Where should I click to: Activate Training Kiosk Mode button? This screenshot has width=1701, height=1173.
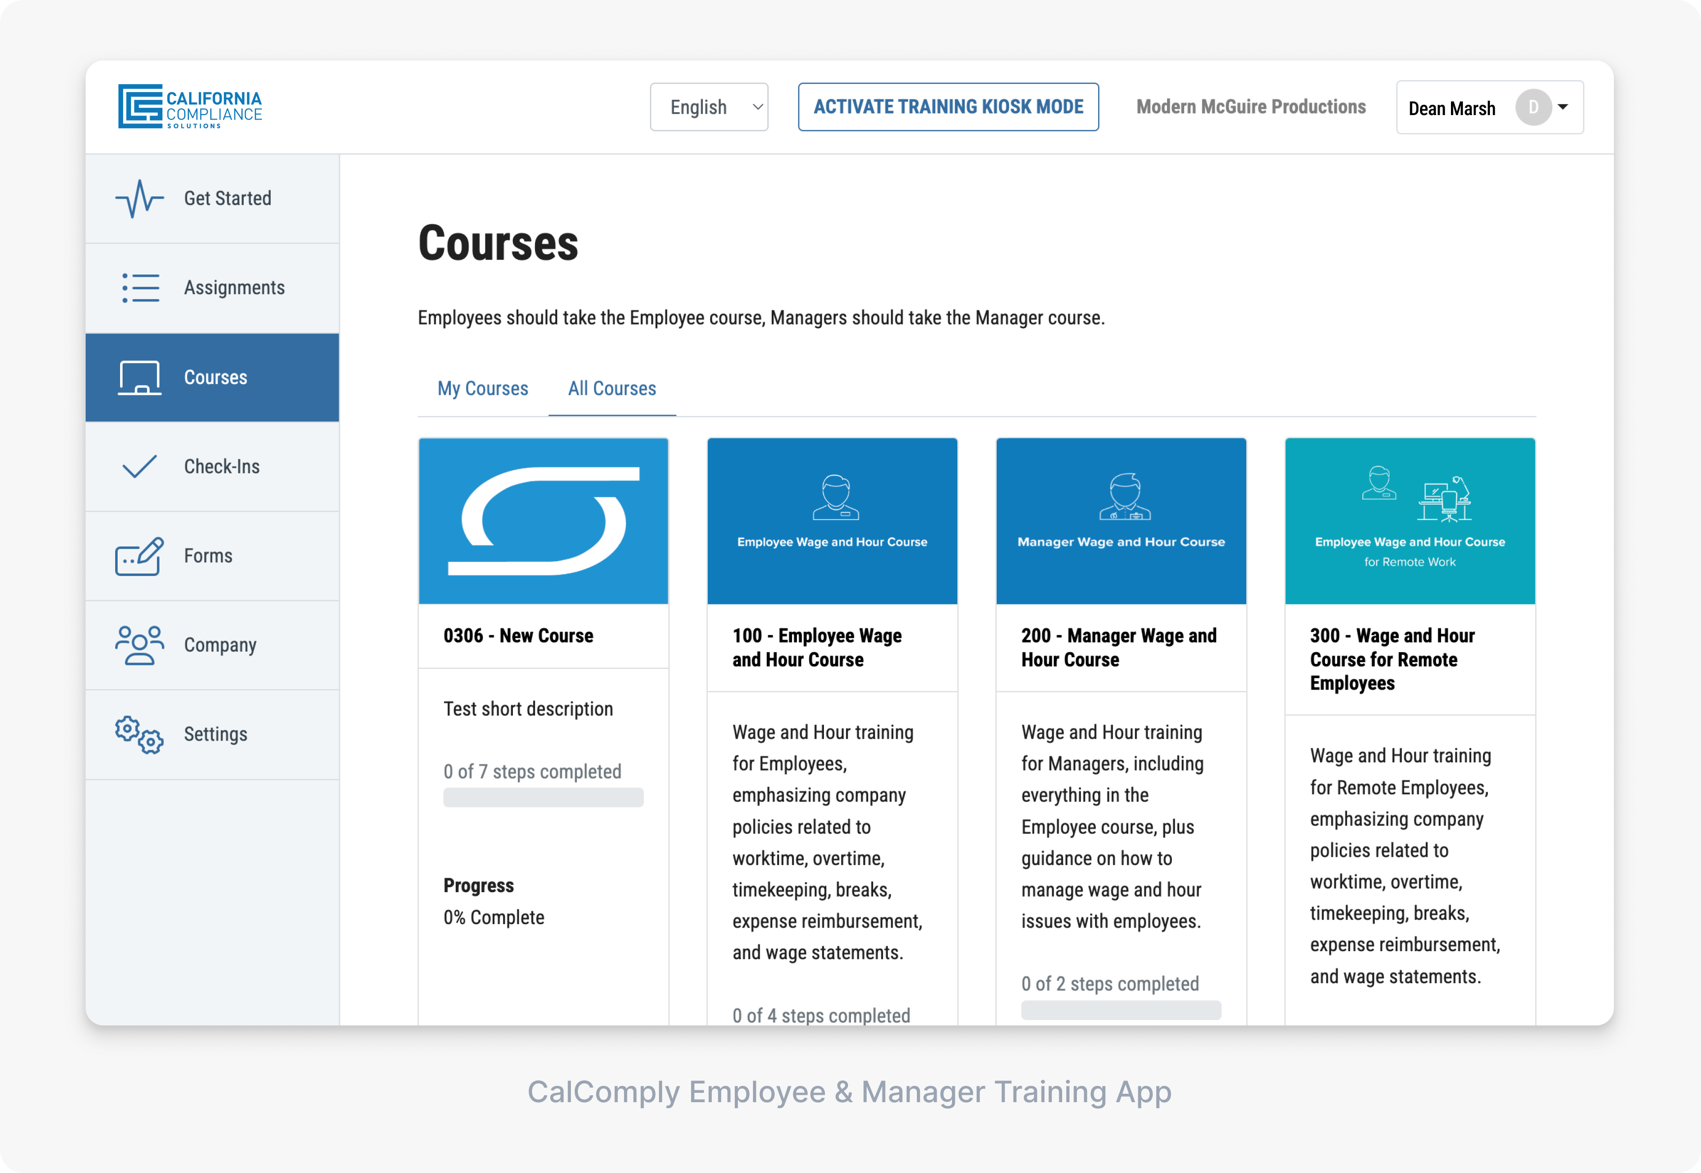tap(948, 107)
